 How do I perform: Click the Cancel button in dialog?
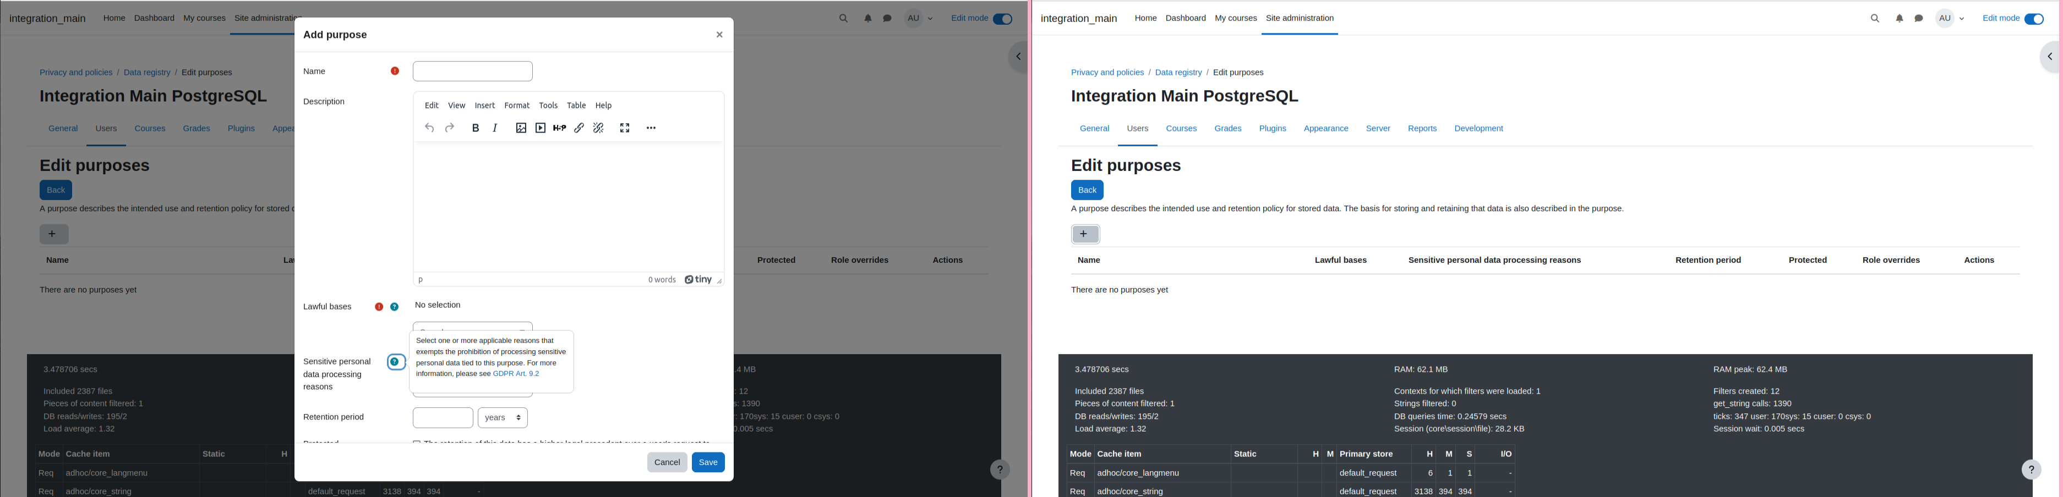coord(667,462)
